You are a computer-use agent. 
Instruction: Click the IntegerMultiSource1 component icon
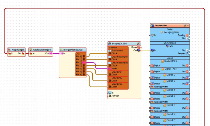coord(61,50)
